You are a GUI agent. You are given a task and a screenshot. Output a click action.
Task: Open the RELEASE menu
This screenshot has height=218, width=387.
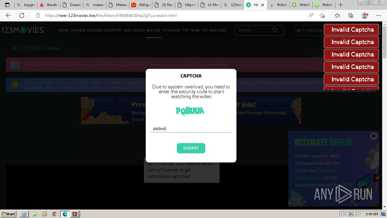95,30
